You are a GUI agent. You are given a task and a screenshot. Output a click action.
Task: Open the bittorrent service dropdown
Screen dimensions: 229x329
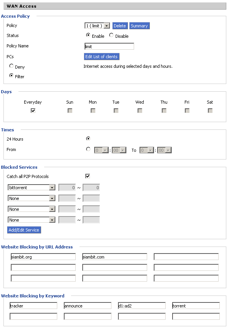point(32,187)
